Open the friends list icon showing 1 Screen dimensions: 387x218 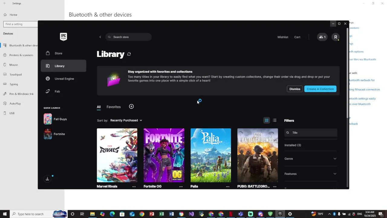322,37
